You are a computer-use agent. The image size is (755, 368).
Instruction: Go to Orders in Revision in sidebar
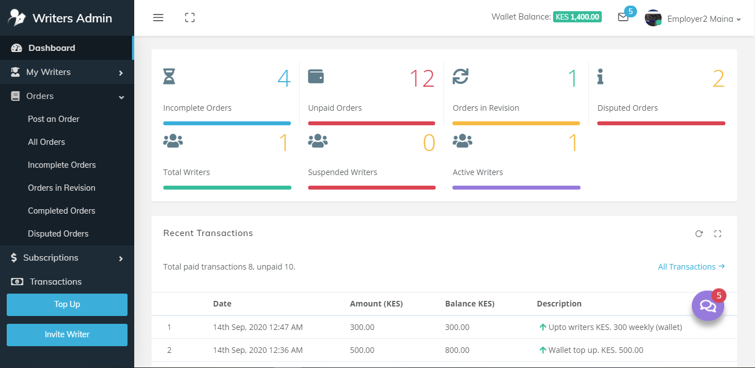coord(62,188)
